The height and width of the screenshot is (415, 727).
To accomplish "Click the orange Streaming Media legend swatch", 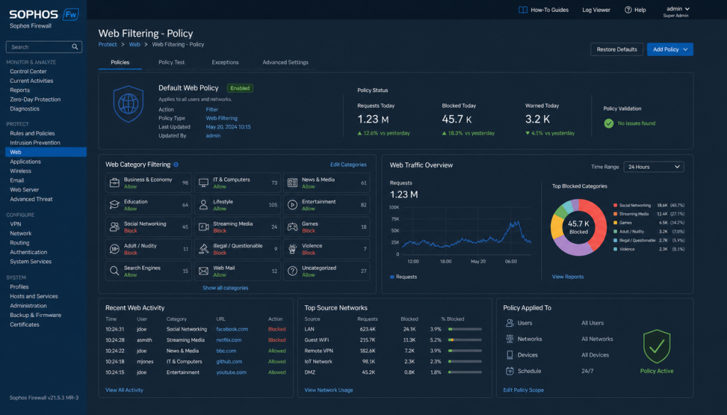I will point(616,214).
